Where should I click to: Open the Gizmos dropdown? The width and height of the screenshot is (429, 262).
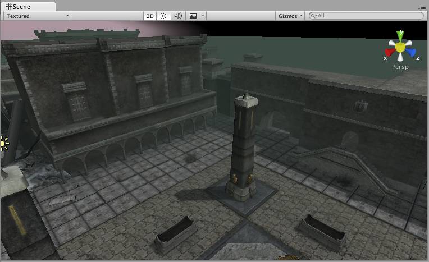(x=290, y=16)
